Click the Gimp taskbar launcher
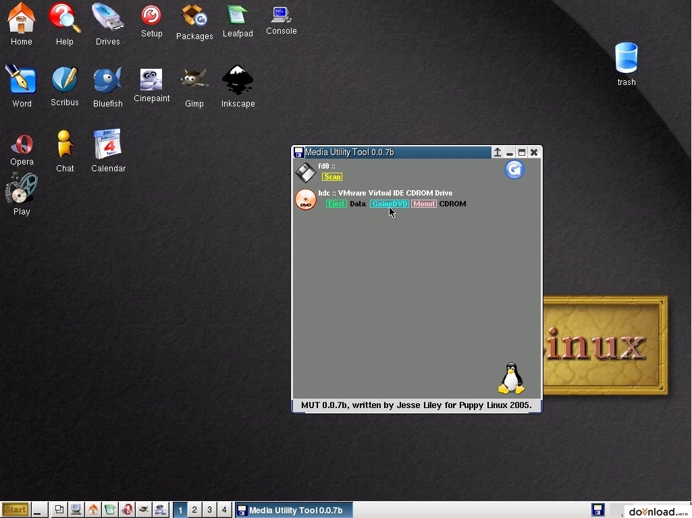692x518 pixels. click(x=144, y=510)
